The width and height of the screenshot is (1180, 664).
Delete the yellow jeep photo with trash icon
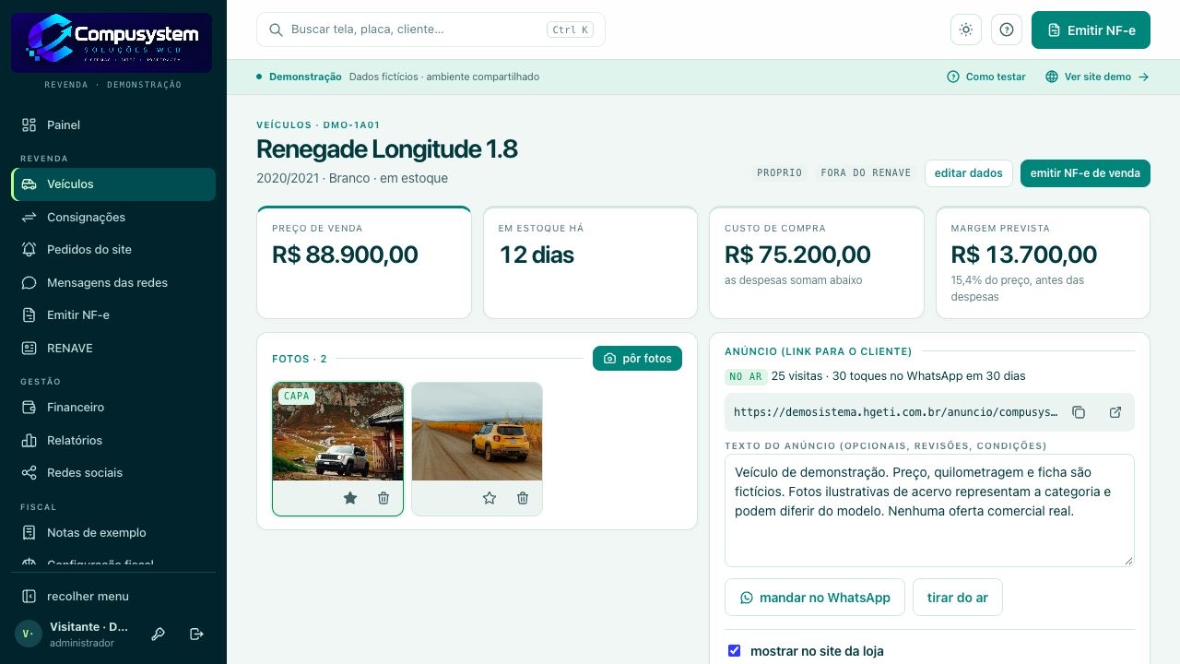(x=523, y=498)
